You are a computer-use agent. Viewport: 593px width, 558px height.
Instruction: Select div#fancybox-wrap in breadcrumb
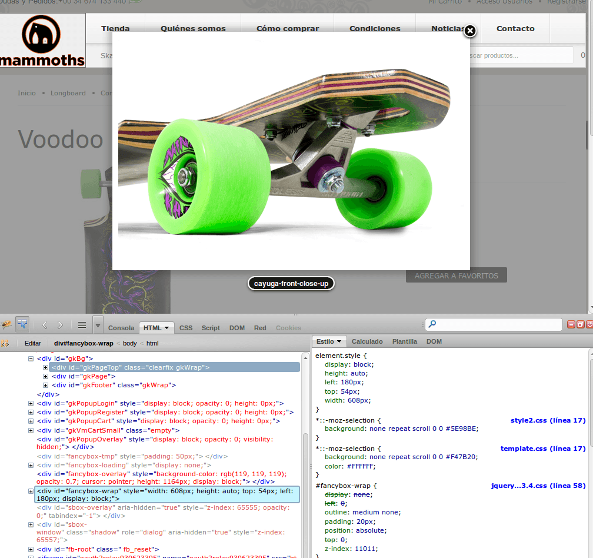(x=84, y=344)
